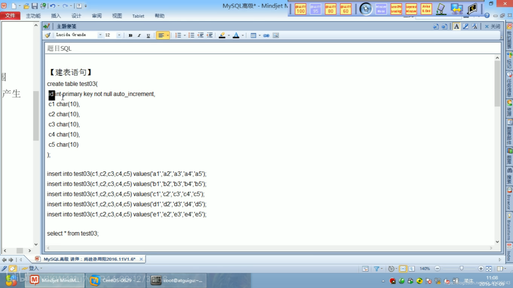Viewport: 513px width, 288px height.
Task: Click the next topic notes icon
Action: (x=445, y=26)
